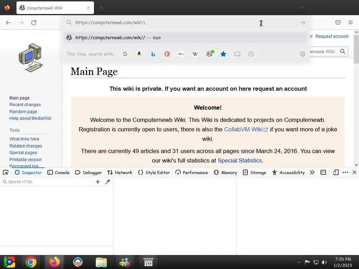List all tabs dropdown arrow
The width and height of the screenshot is (359, 269).
click(x=302, y=8)
